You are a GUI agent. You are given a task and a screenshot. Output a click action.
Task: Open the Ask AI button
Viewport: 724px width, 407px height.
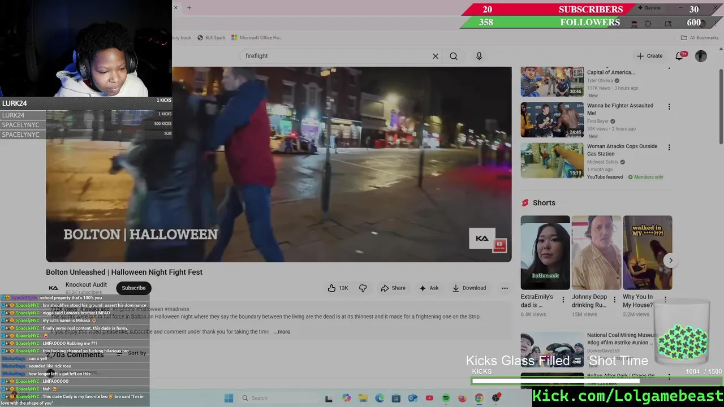(429, 288)
